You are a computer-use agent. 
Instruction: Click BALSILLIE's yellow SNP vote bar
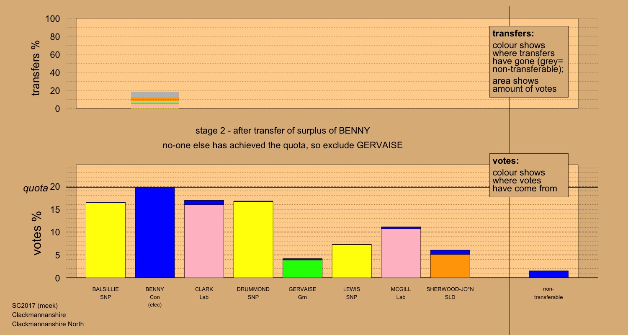pos(106,240)
